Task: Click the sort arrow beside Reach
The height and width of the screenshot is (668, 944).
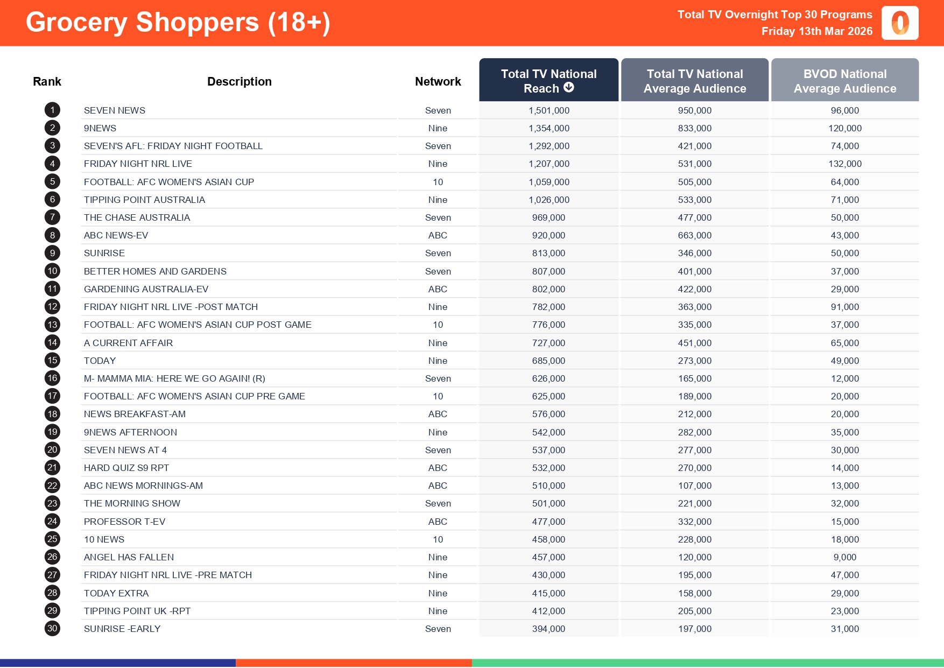Action: coord(569,88)
